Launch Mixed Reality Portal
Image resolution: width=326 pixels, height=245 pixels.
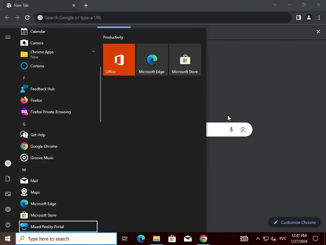click(x=58, y=226)
